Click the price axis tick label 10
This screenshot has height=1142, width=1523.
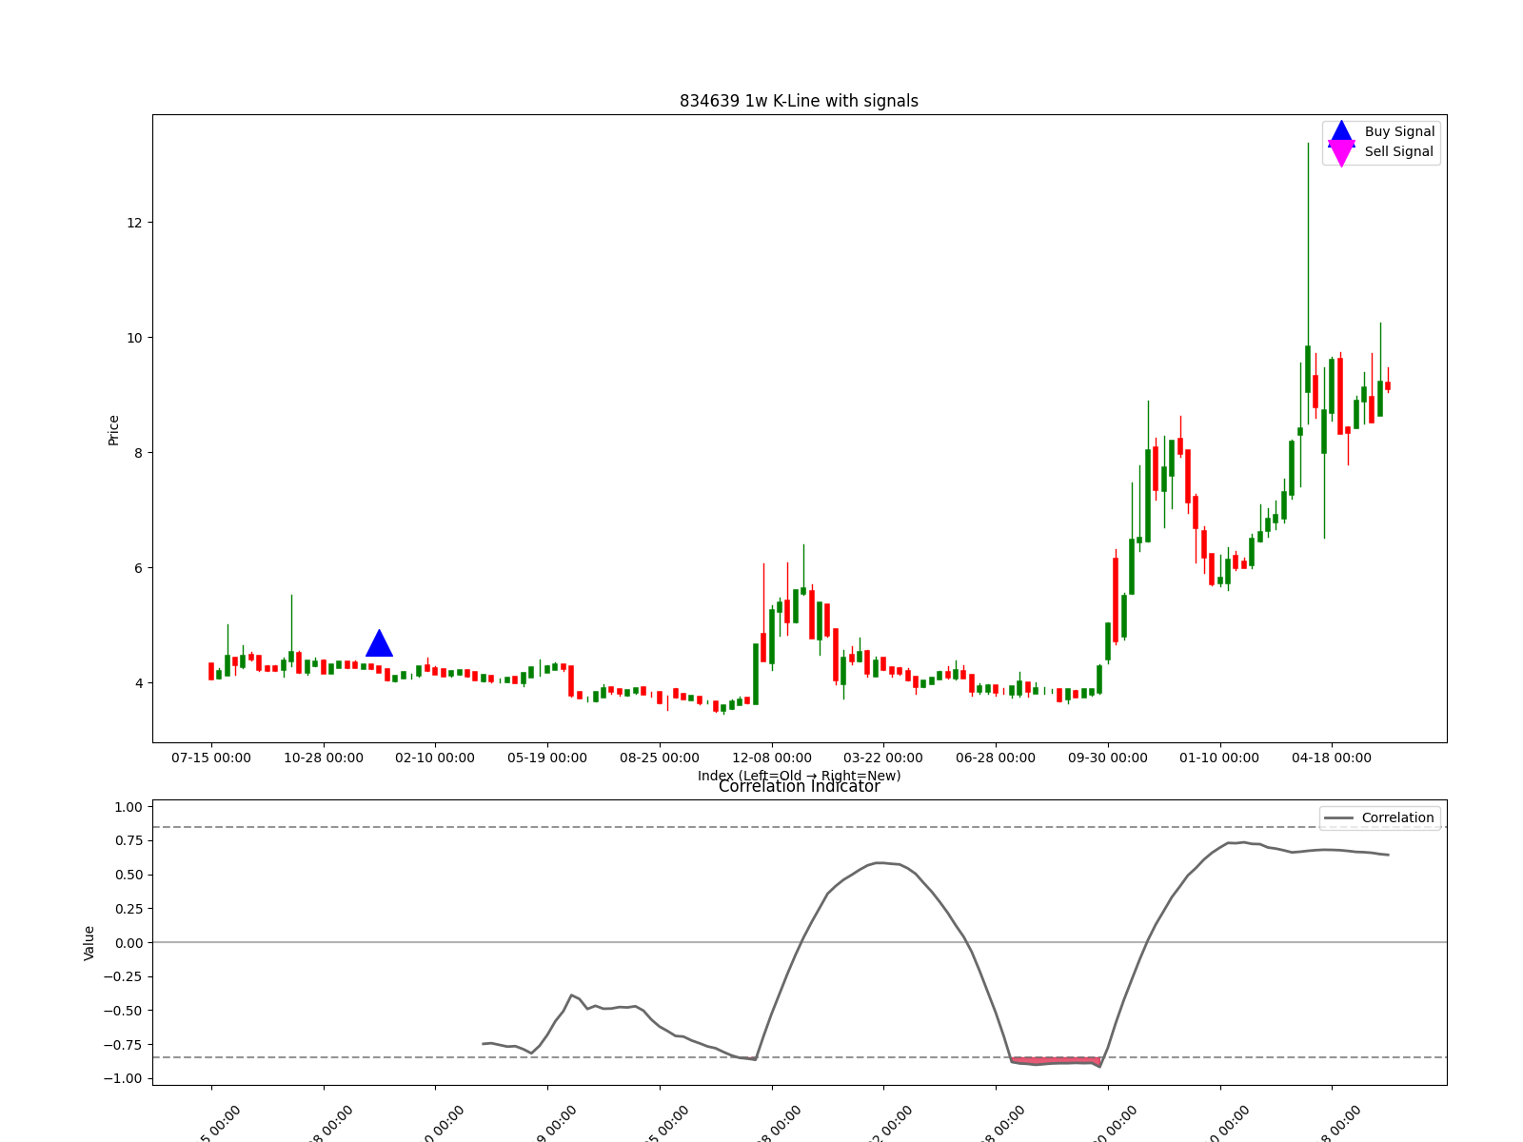[x=134, y=338]
